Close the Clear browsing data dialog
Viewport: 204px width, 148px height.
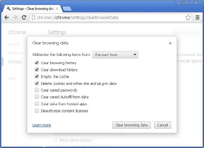coord(170,43)
